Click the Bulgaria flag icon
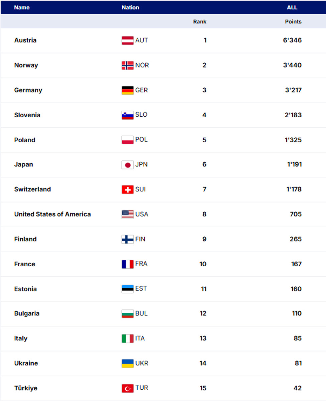 [x=128, y=314]
